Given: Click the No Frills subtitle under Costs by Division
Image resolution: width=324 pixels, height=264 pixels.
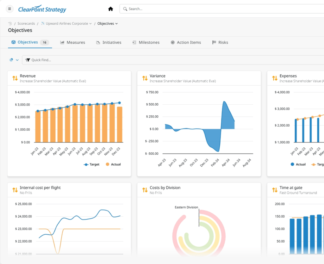Looking at the screenshot, I should click(156, 193).
